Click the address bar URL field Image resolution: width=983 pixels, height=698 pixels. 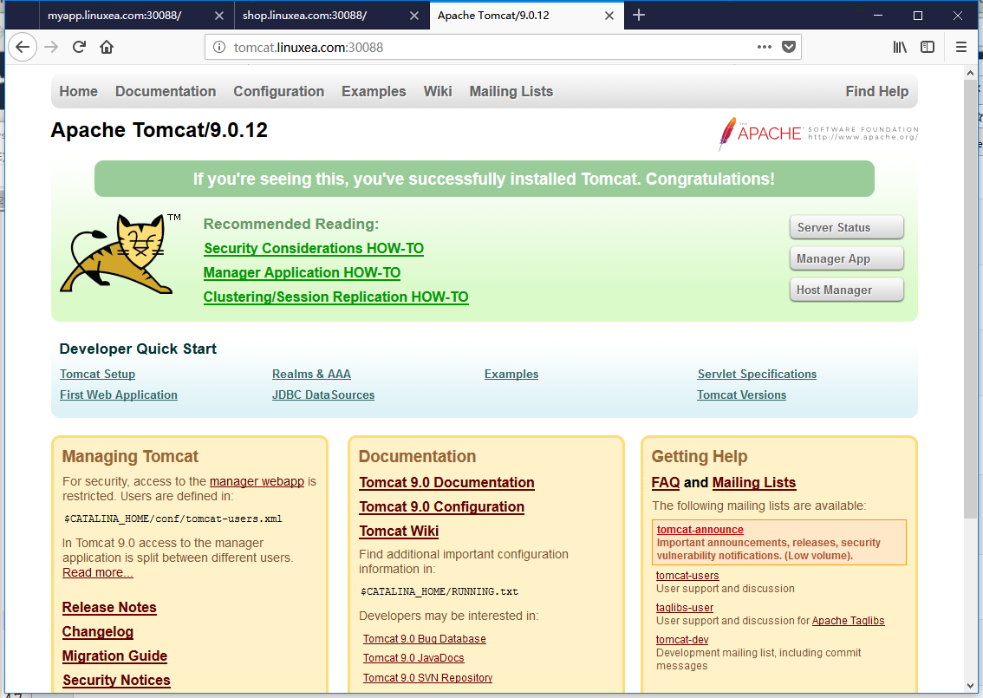(489, 47)
